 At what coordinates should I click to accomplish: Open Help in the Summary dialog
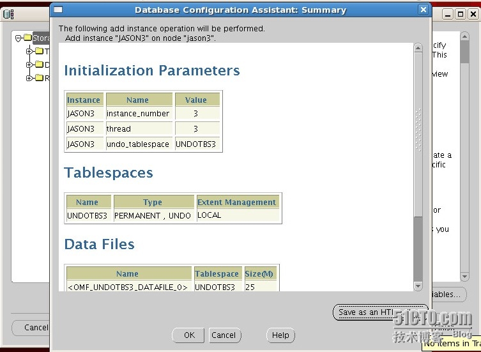coord(280,335)
